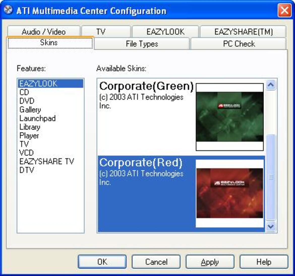Apply the selected skin
295x276 pixels.
tap(210, 262)
